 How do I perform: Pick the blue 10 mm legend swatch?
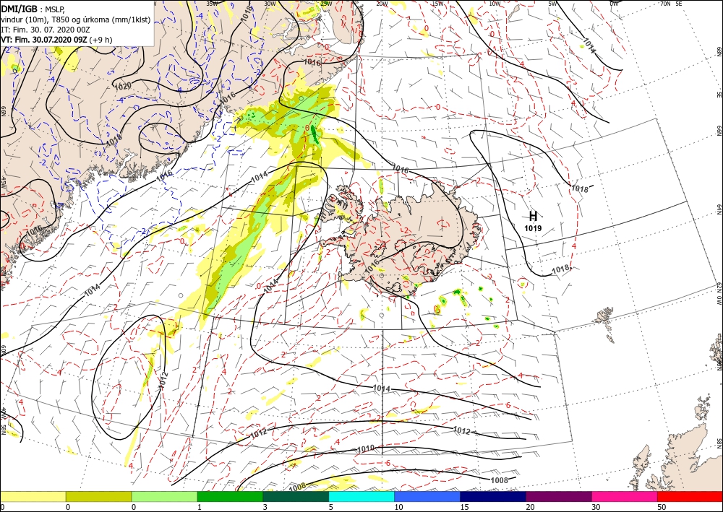(427, 496)
